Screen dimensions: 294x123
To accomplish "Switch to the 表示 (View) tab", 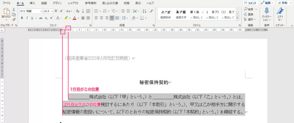I will tap(138, 3).
